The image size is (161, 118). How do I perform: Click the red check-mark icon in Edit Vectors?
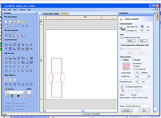click(27, 67)
